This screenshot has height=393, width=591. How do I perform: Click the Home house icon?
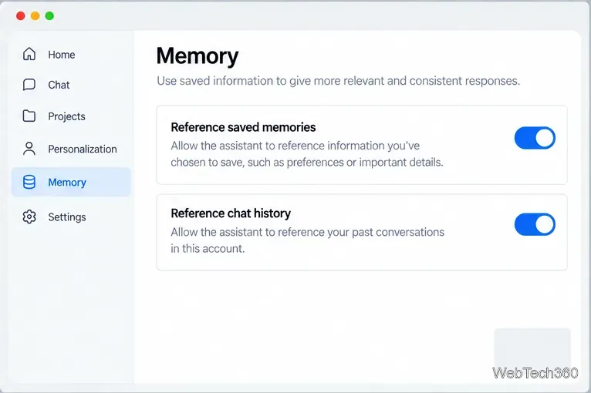[29, 54]
